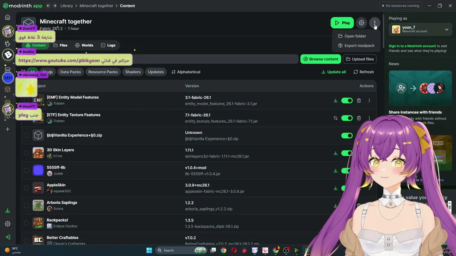Switch to the Files tab

(x=60, y=45)
